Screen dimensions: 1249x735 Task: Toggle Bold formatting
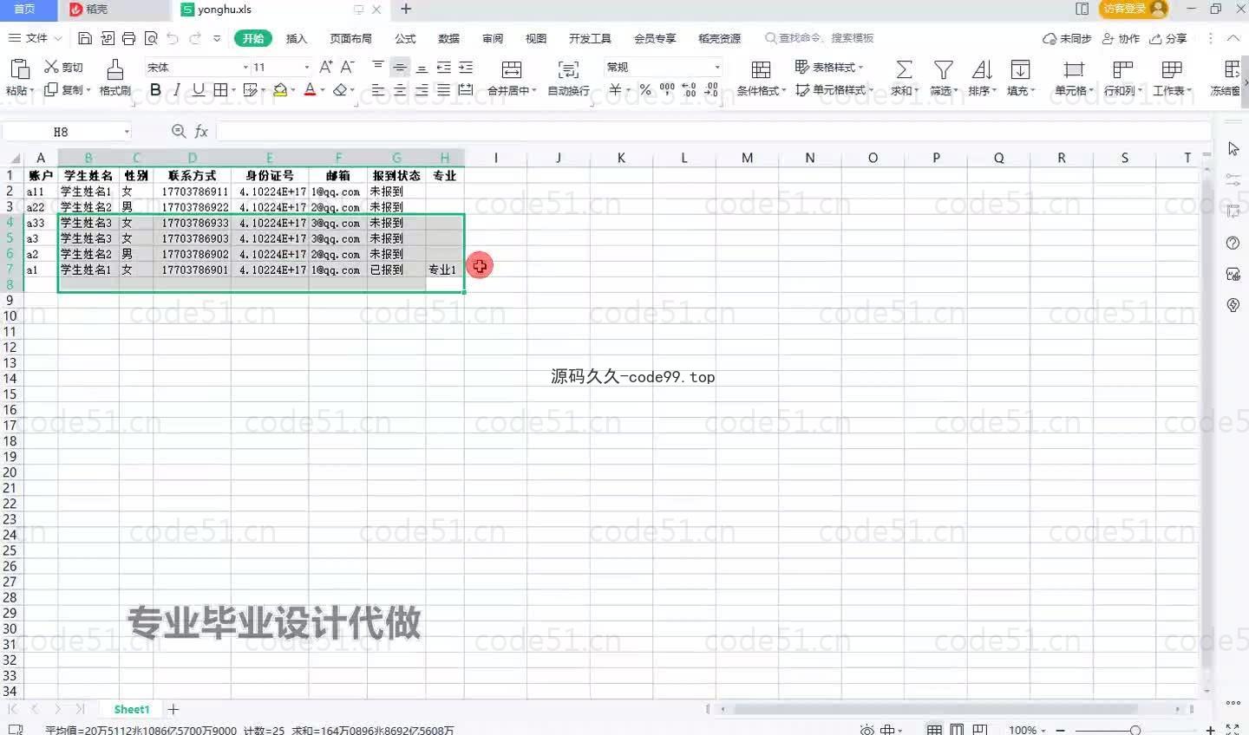(x=155, y=89)
